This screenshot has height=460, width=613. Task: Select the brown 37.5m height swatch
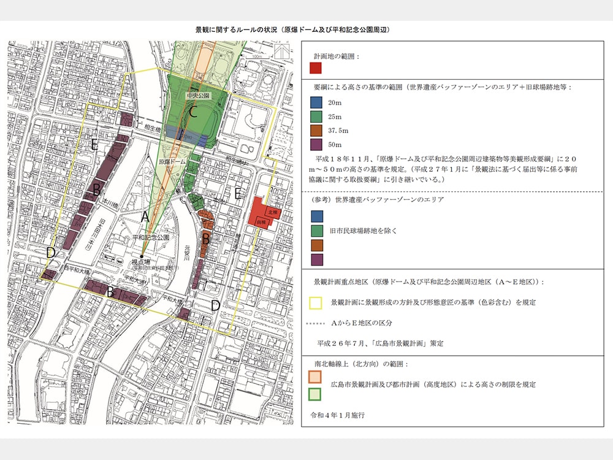316,131
